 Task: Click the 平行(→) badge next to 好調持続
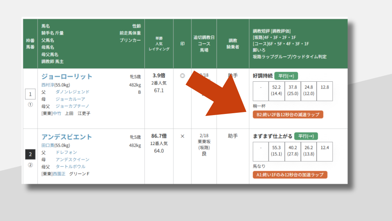tap(286, 76)
